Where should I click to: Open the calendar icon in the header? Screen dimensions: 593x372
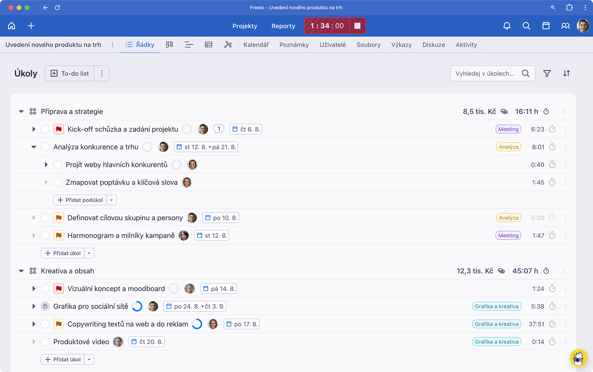(x=546, y=26)
